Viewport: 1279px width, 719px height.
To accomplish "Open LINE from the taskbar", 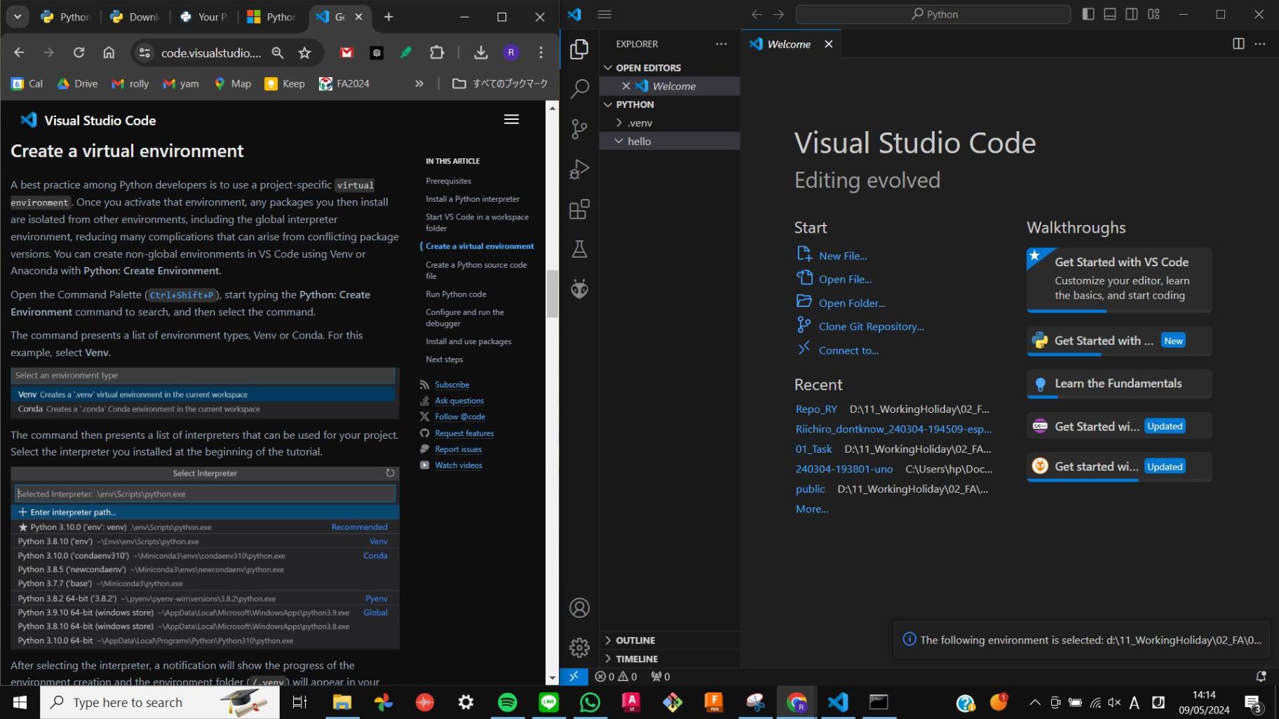I will pos(548,702).
